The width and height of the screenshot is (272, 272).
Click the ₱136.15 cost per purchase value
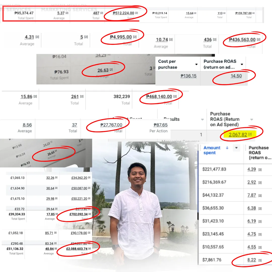[189, 76]
